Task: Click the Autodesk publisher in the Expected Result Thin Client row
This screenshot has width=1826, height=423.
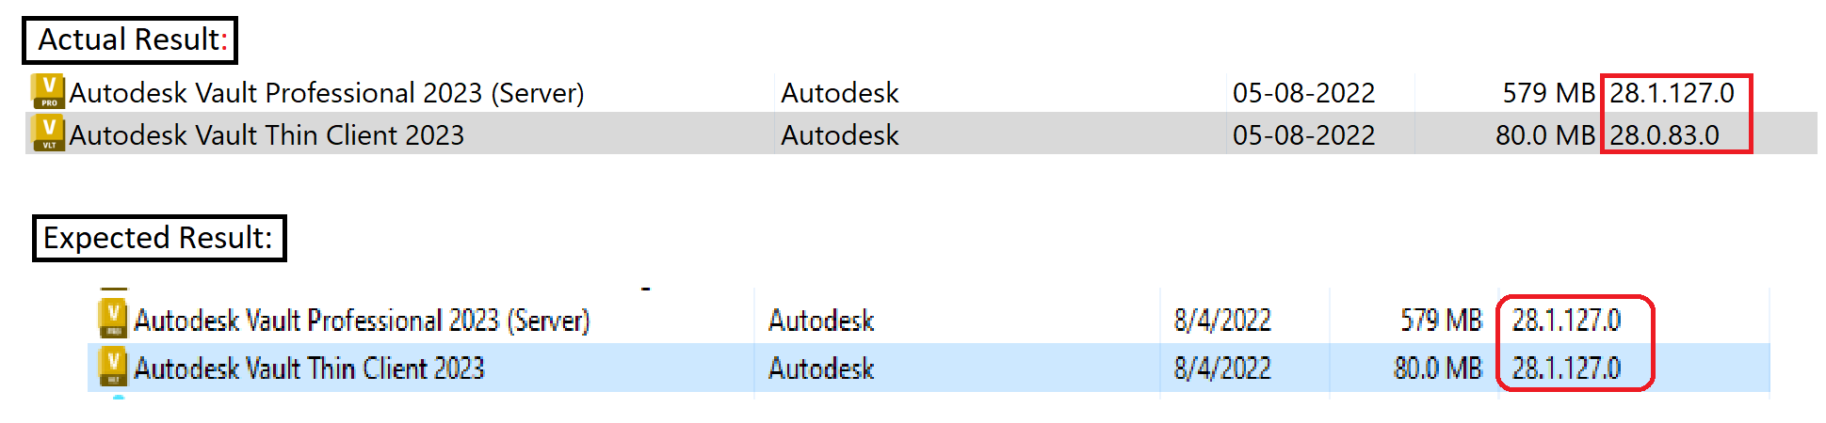Action: (821, 368)
